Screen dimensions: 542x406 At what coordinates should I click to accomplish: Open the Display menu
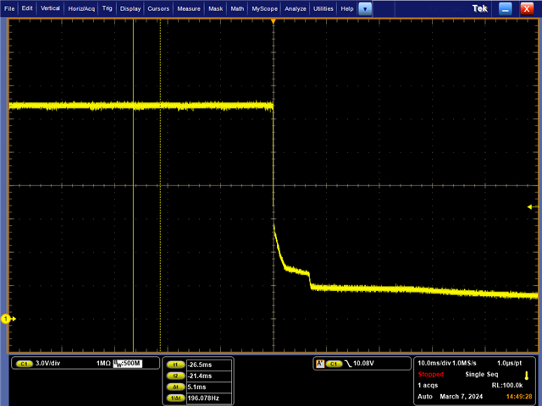point(130,8)
